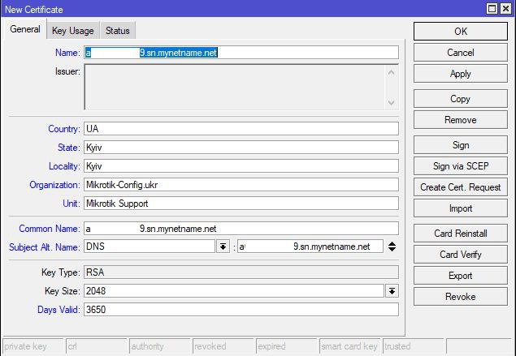
Task: Maximize the New Certificate window
Action: click(492, 9)
